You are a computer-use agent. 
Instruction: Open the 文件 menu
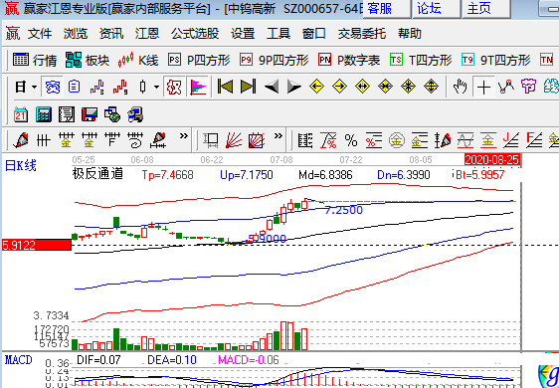point(40,34)
